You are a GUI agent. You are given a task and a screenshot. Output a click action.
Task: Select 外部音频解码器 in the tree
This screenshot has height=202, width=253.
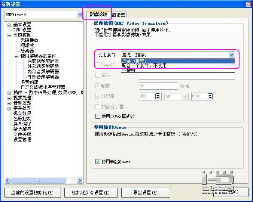pos(43,77)
